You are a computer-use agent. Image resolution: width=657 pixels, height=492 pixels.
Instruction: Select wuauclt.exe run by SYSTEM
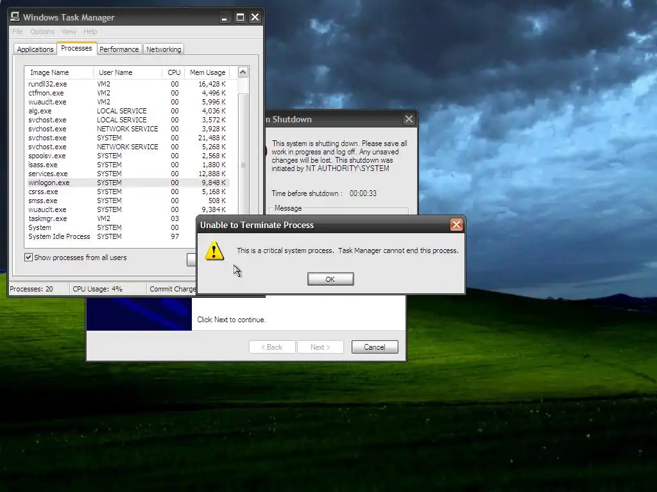[128, 209]
